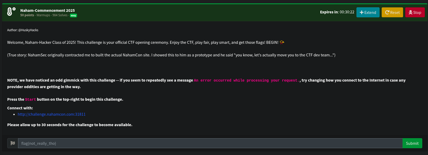
Task: Click the Extend timer button
Action: pos(368,12)
